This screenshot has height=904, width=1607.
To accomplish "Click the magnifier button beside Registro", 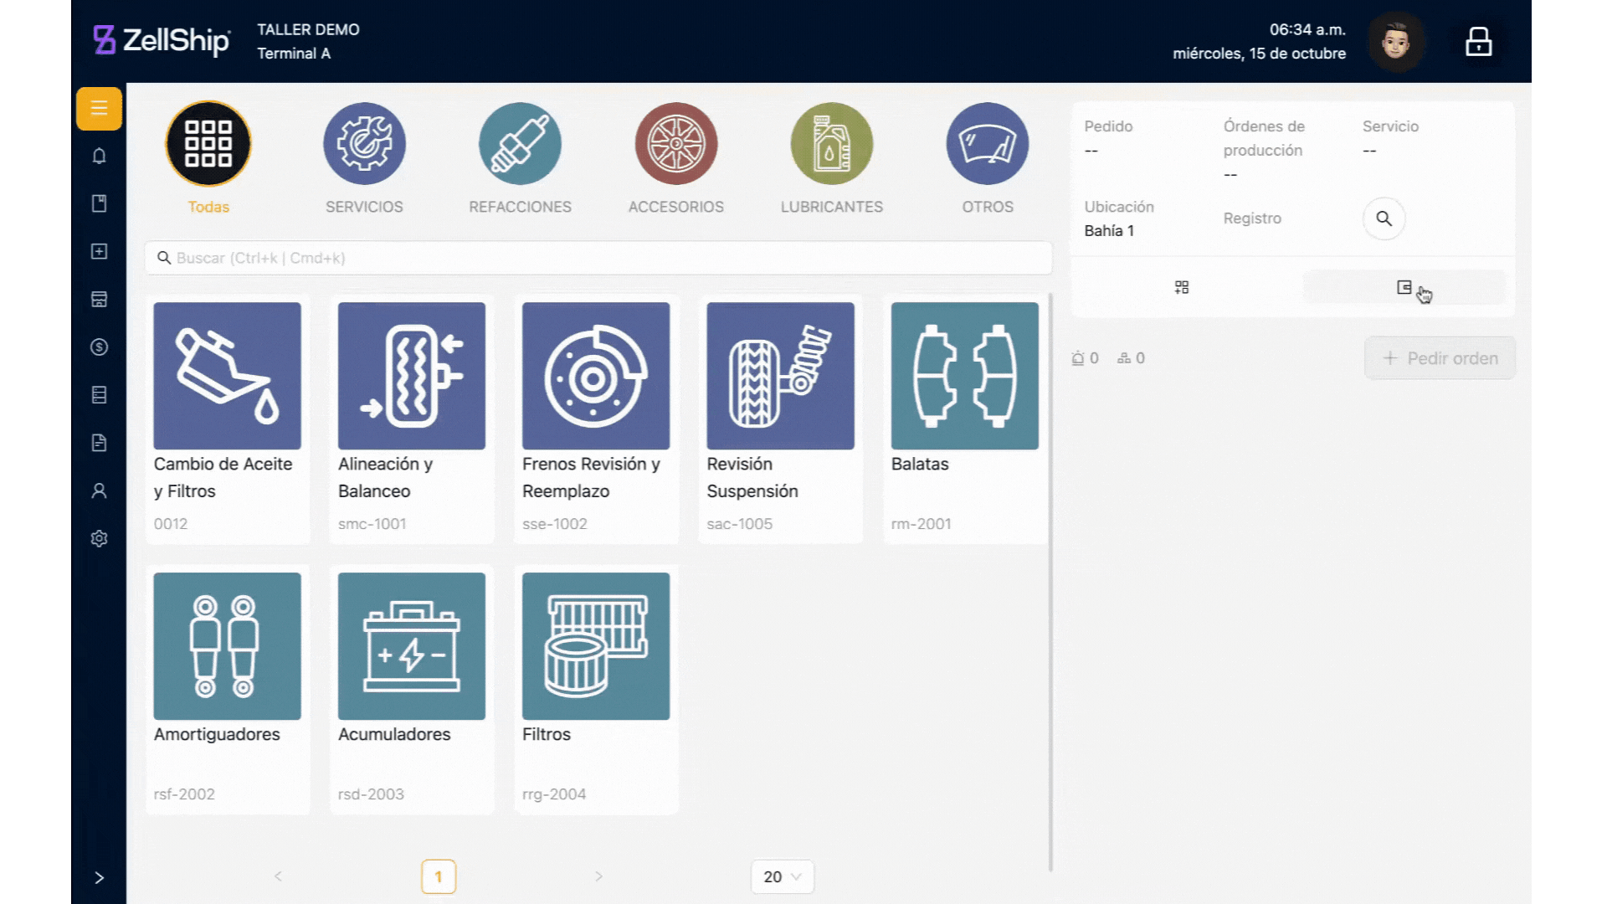I will click(x=1384, y=218).
